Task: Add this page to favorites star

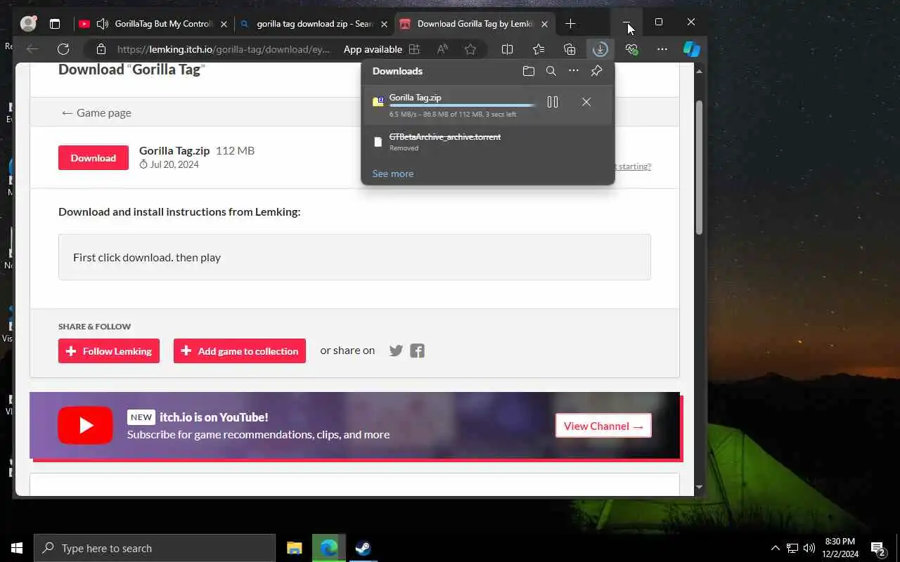Action: [x=470, y=49]
